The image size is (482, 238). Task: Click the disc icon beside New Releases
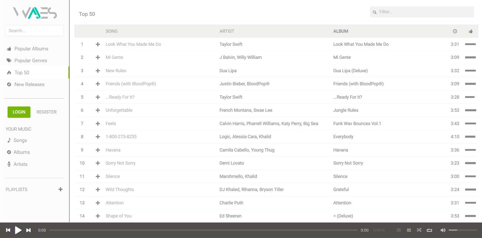(x=9, y=84)
